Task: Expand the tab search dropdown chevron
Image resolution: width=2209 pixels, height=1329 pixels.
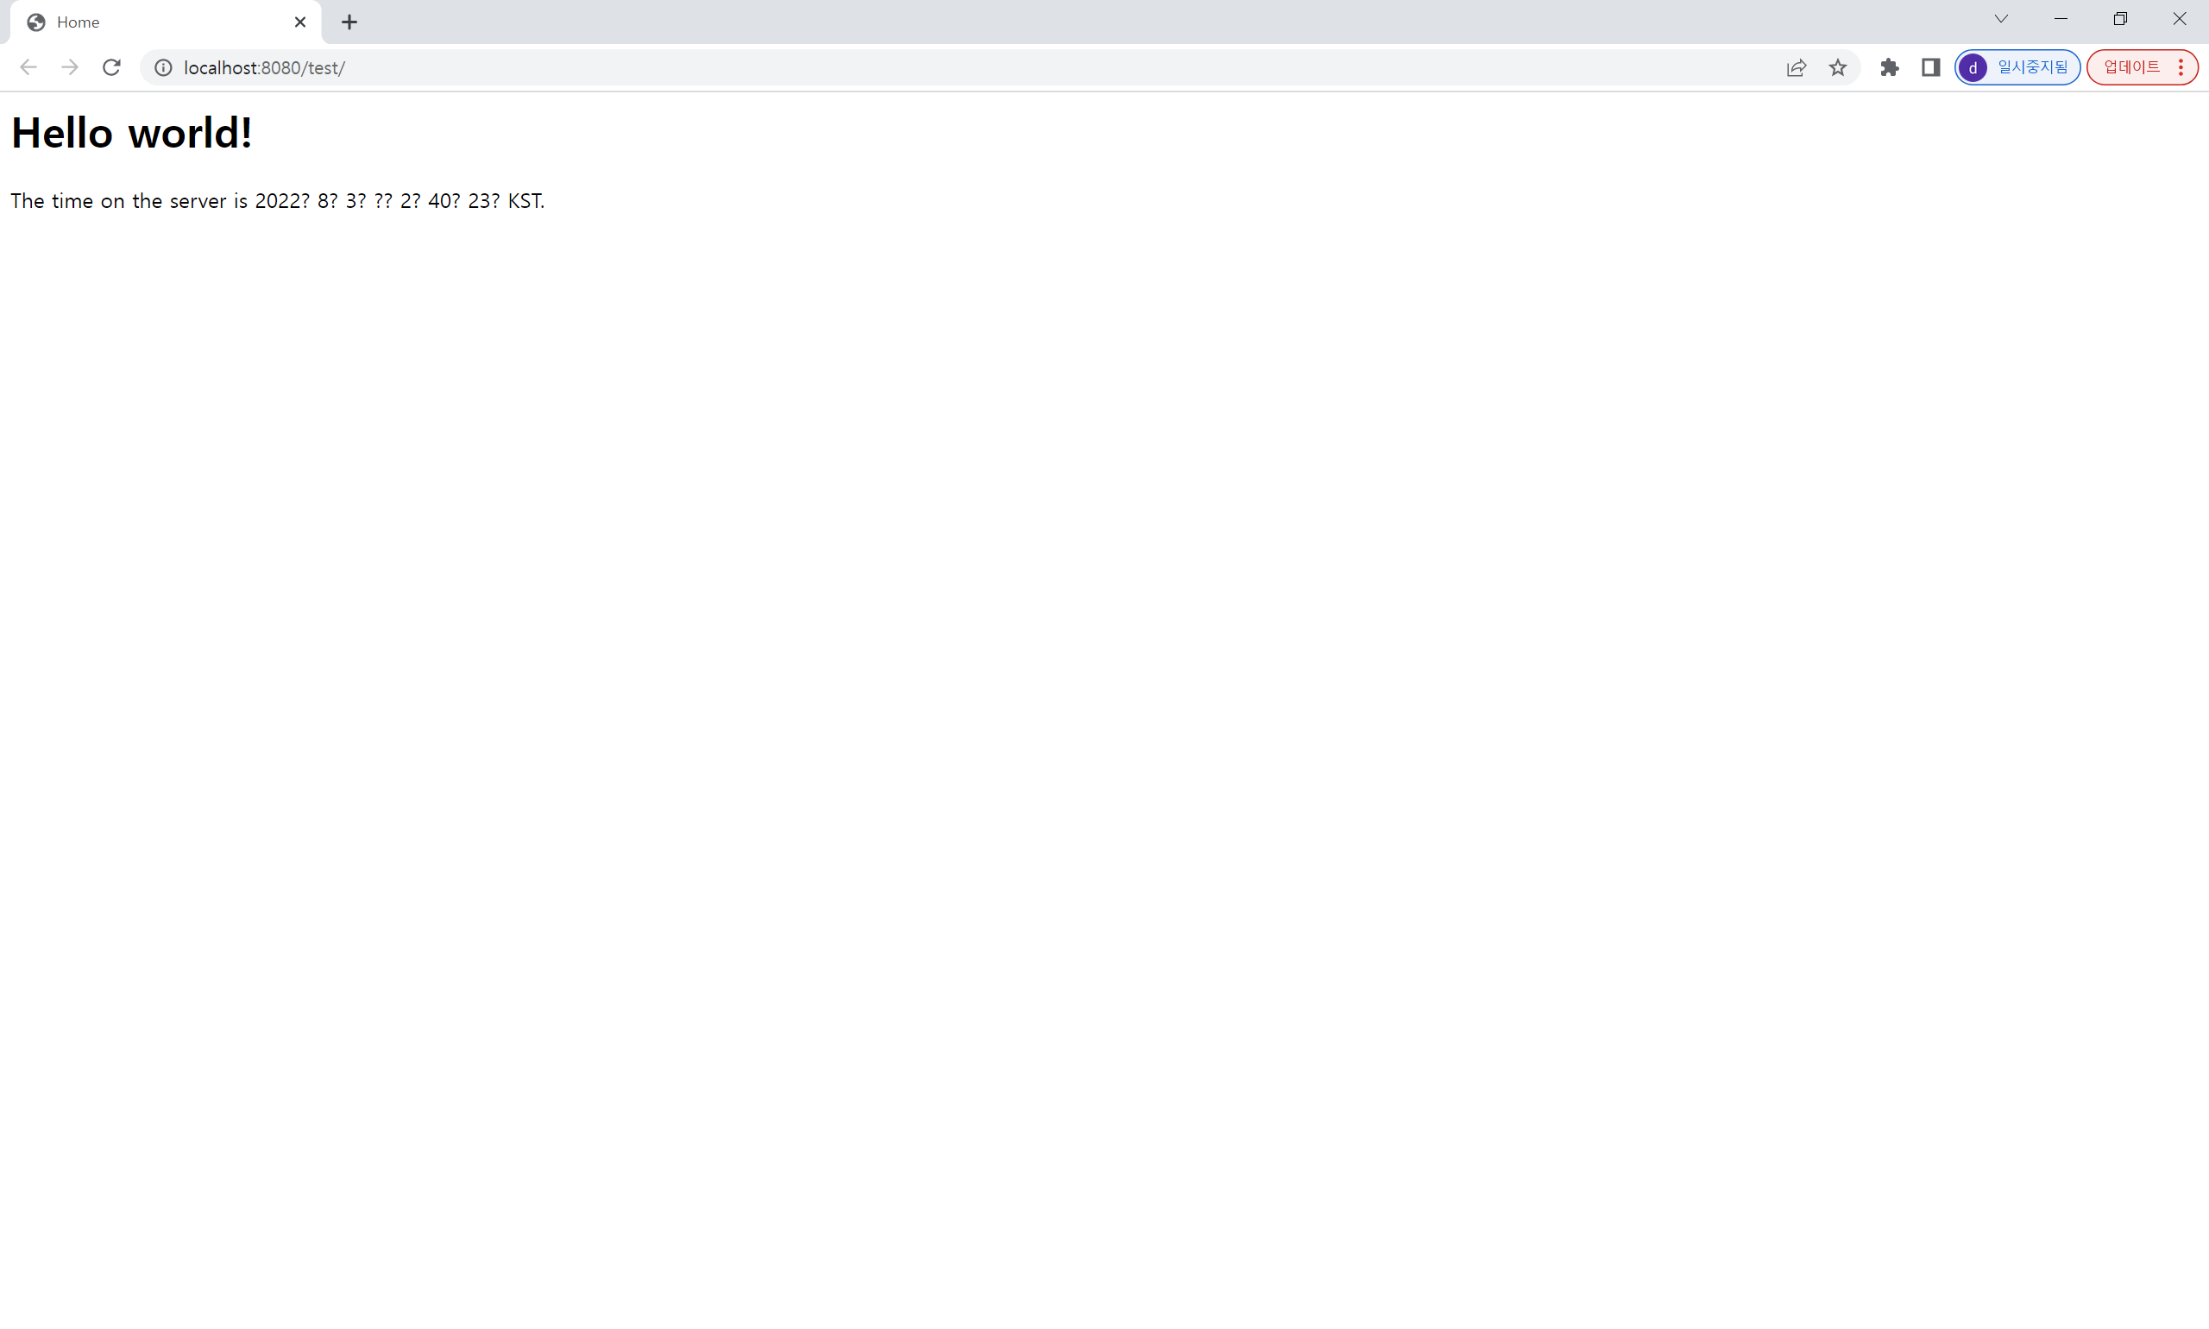Action: click(2001, 19)
